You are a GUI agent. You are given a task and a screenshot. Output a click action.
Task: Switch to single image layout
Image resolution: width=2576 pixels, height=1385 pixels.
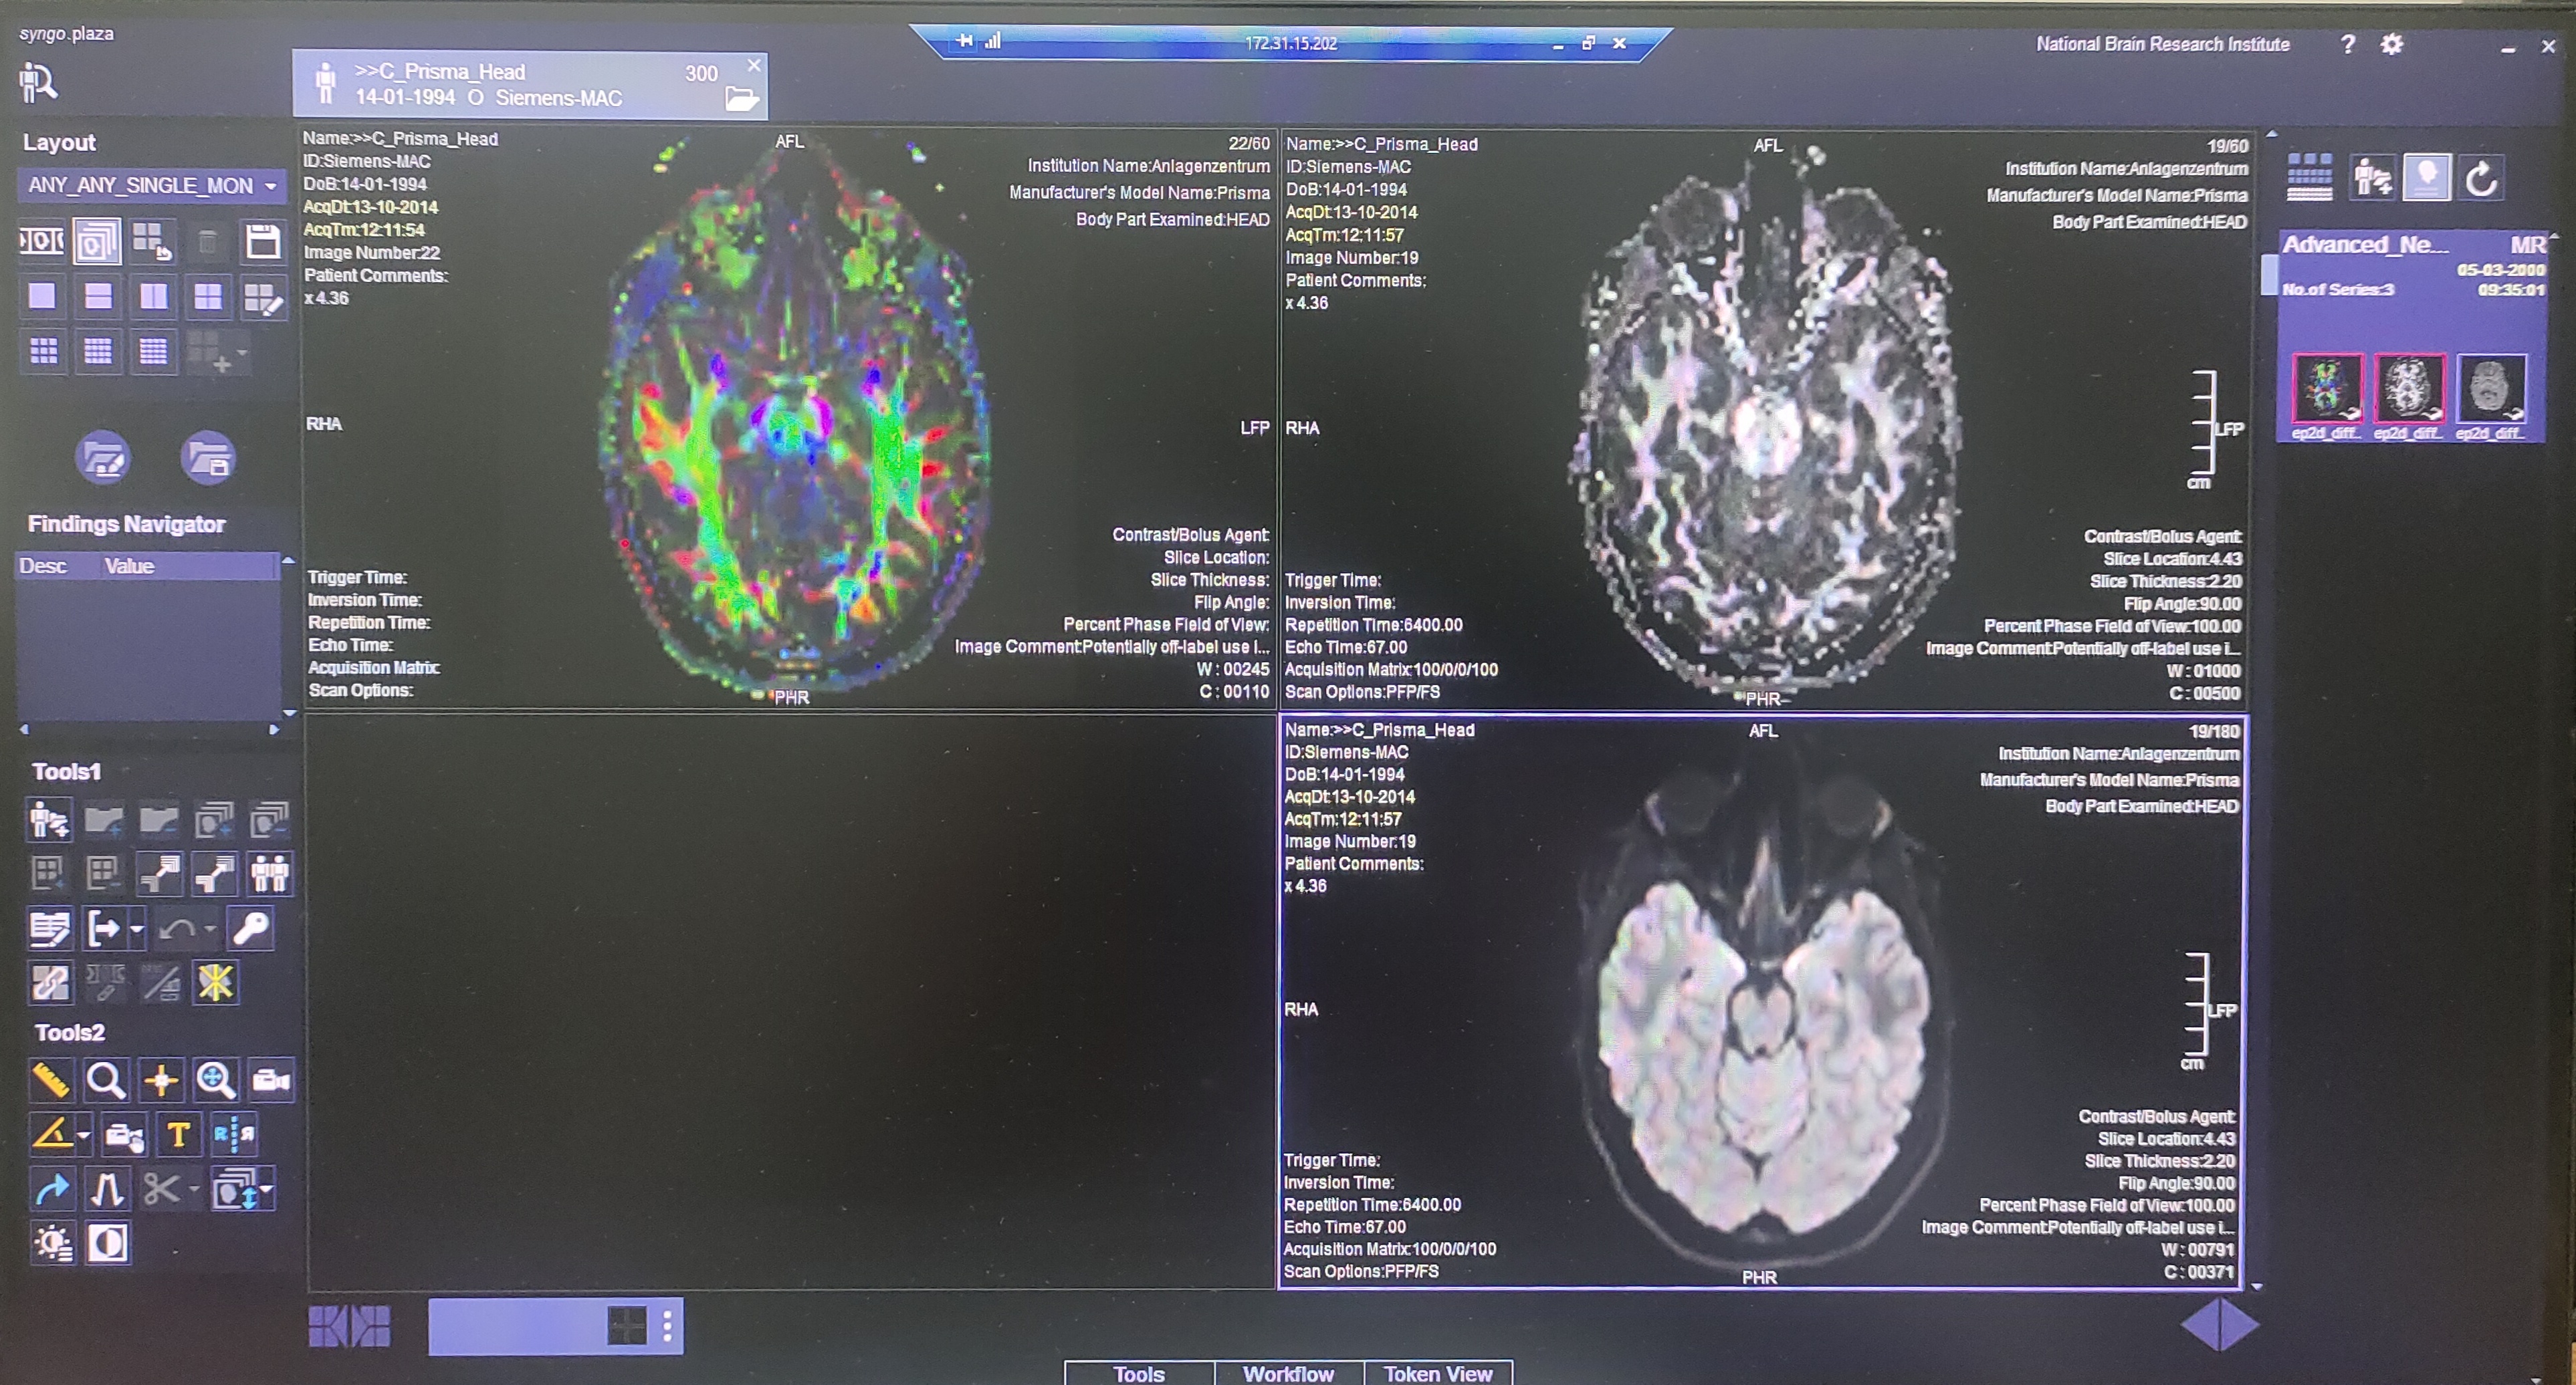[42, 297]
